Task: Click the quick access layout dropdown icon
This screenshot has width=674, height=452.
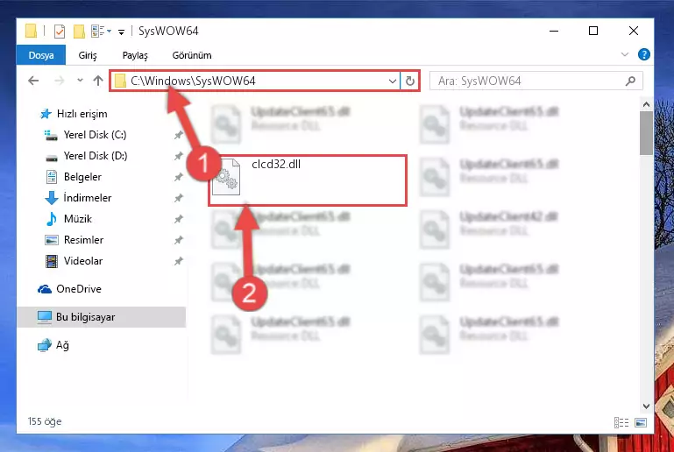Action: [101, 31]
